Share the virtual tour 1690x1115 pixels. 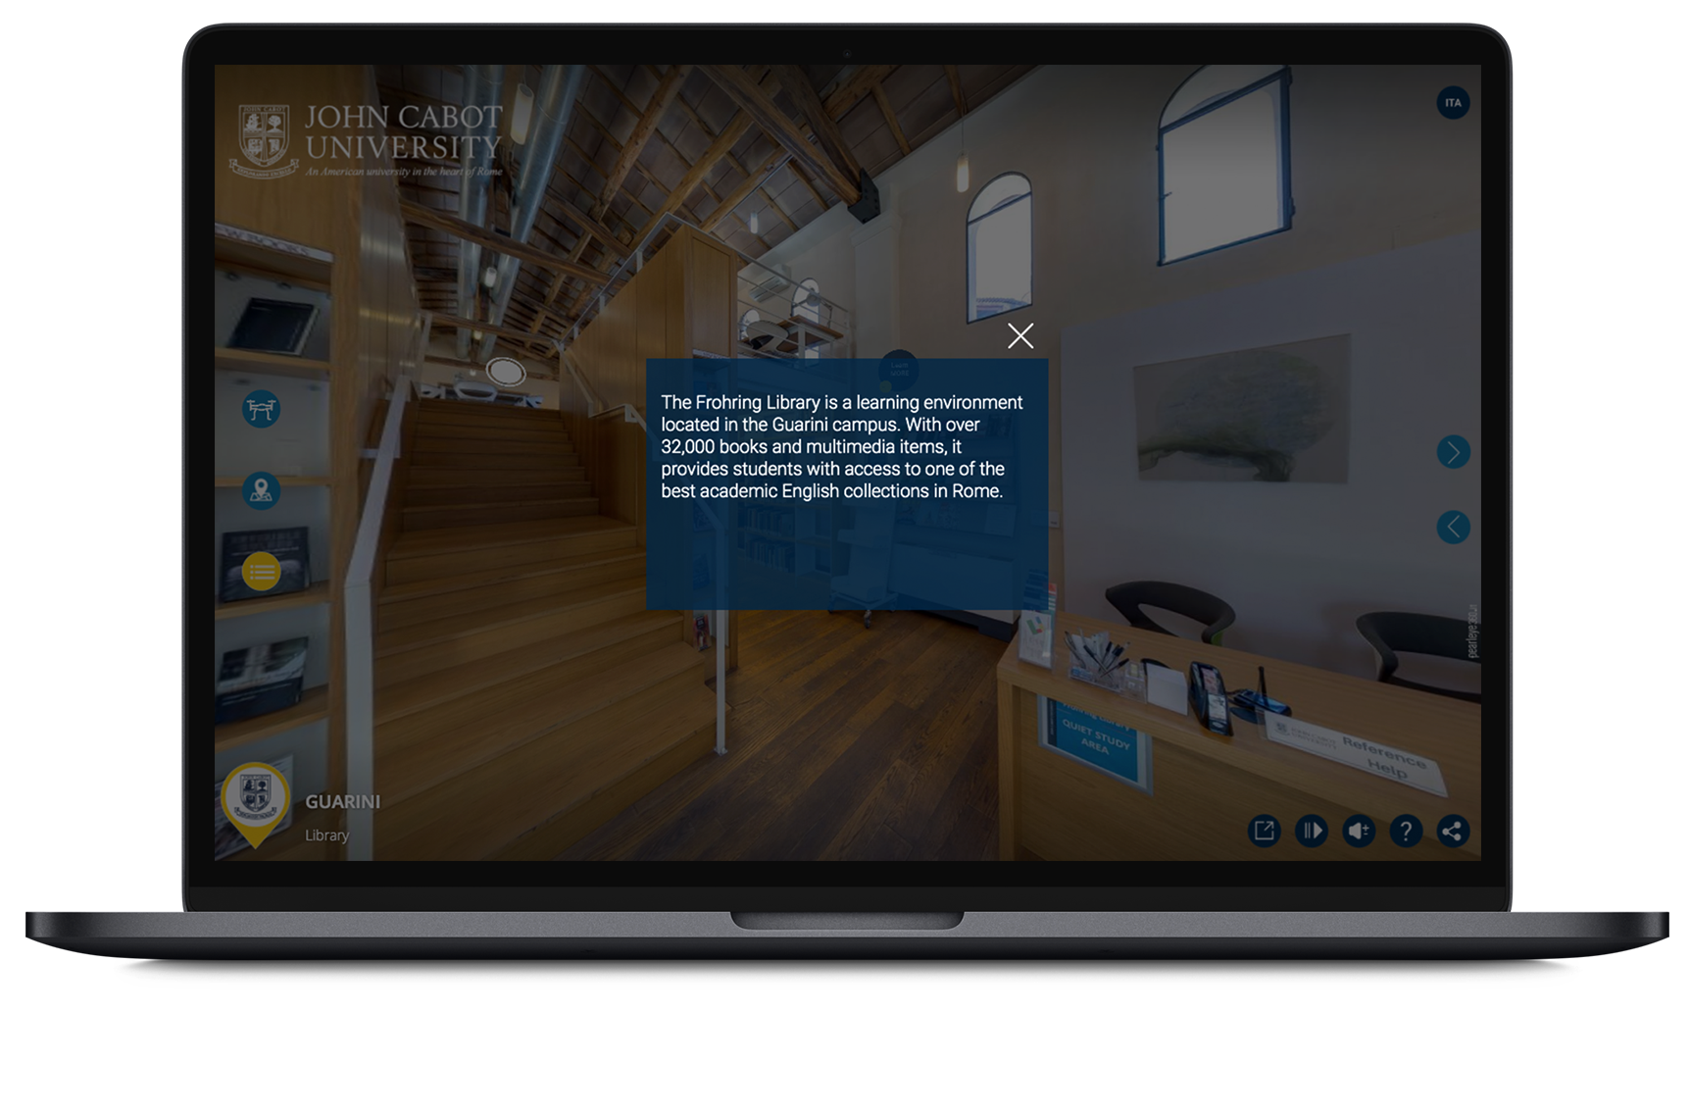tap(1452, 831)
